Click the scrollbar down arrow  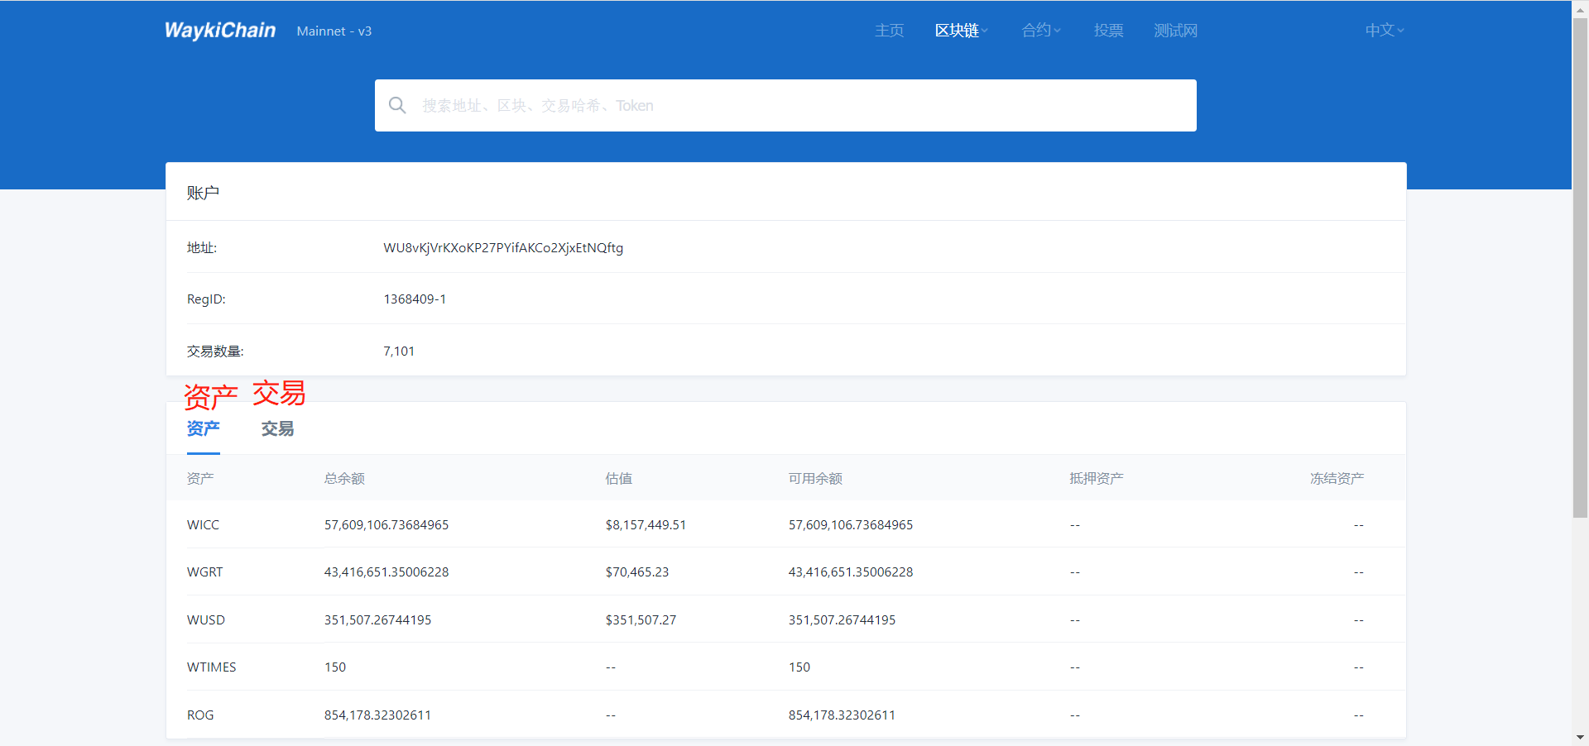point(1580,737)
